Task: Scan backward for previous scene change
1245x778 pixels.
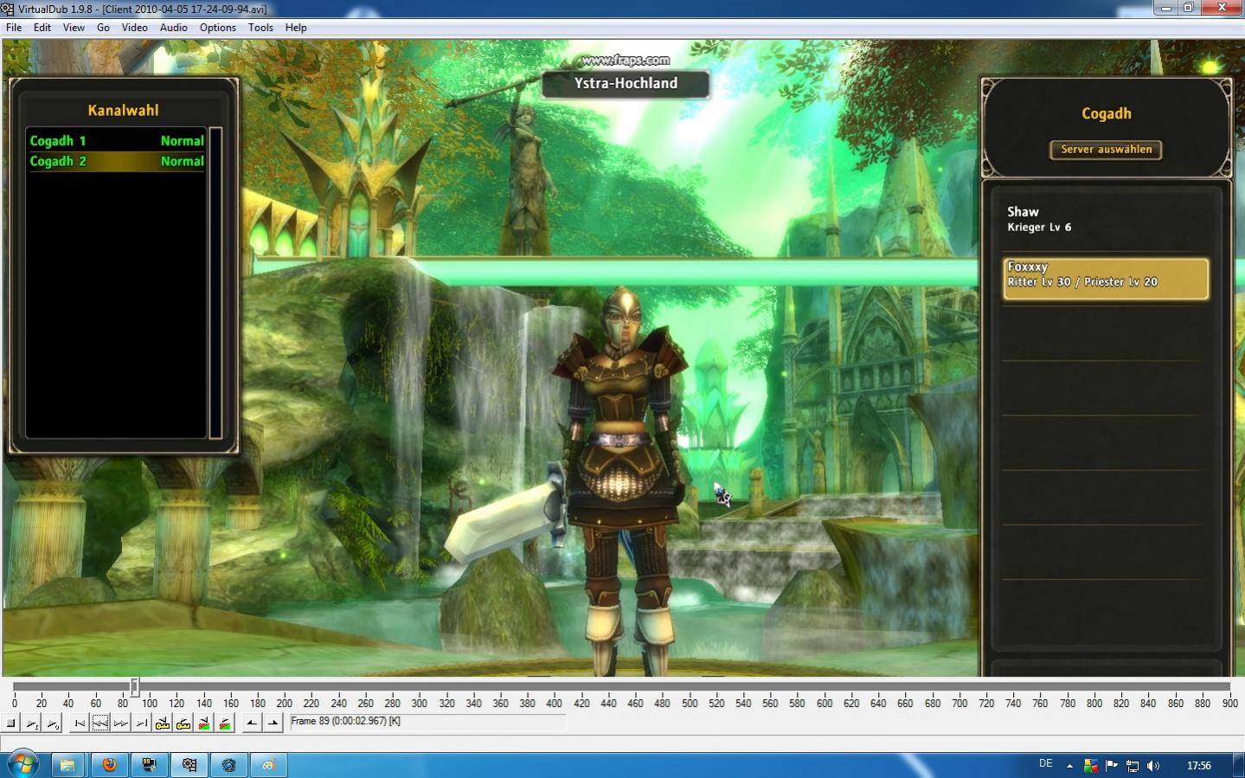Action: pyautogui.click(x=204, y=723)
